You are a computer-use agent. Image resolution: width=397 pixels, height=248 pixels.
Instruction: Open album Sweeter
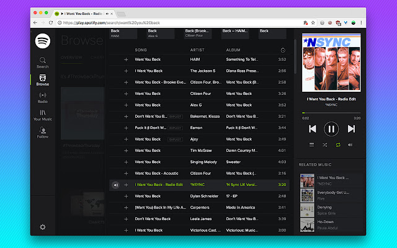pyautogui.click(x=233, y=162)
